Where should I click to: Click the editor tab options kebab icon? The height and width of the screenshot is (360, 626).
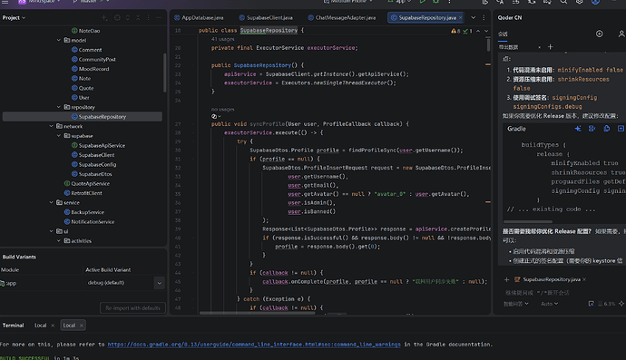click(x=484, y=17)
